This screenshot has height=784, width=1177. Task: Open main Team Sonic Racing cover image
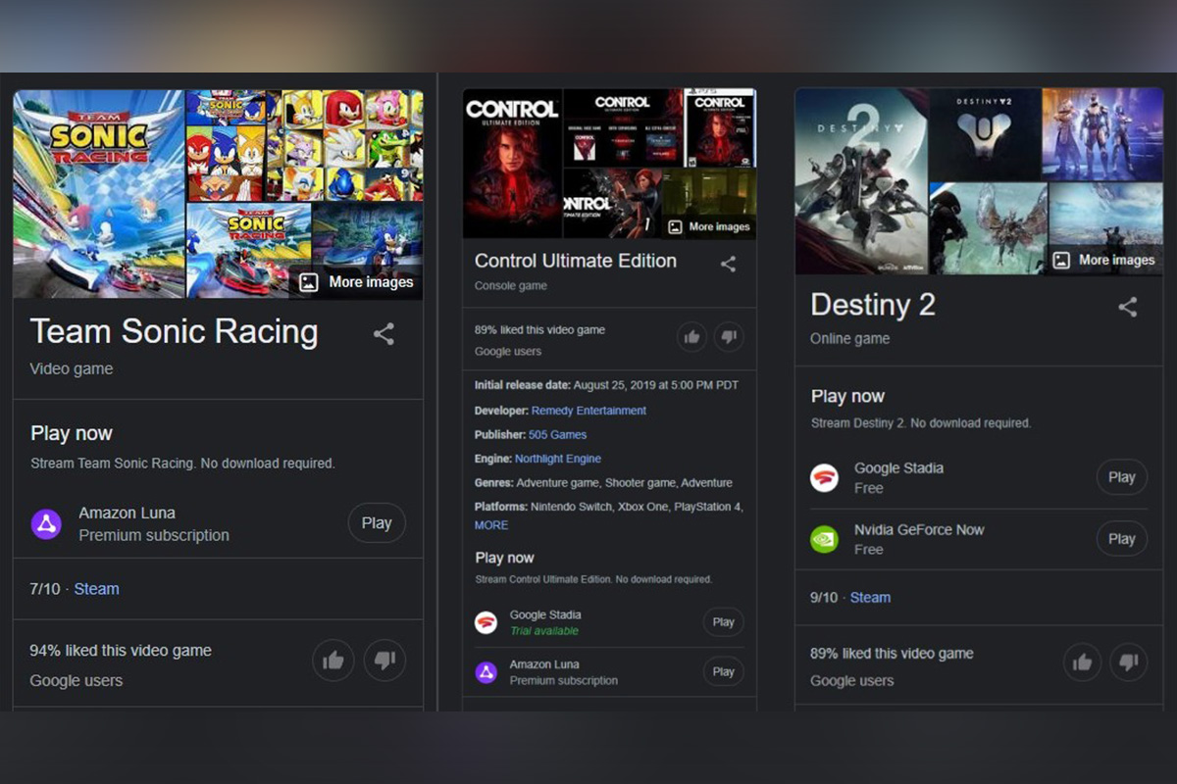point(99,194)
